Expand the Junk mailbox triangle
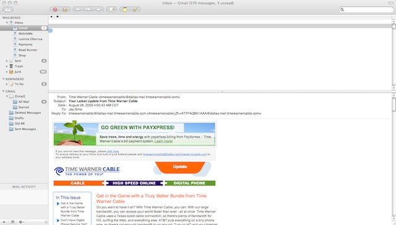This screenshot has height=225, width=396. [x=7, y=72]
